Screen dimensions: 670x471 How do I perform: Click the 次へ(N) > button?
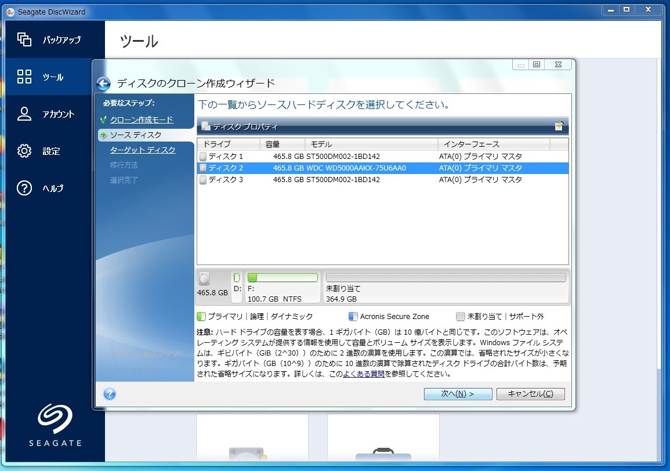pyautogui.click(x=458, y=394)
